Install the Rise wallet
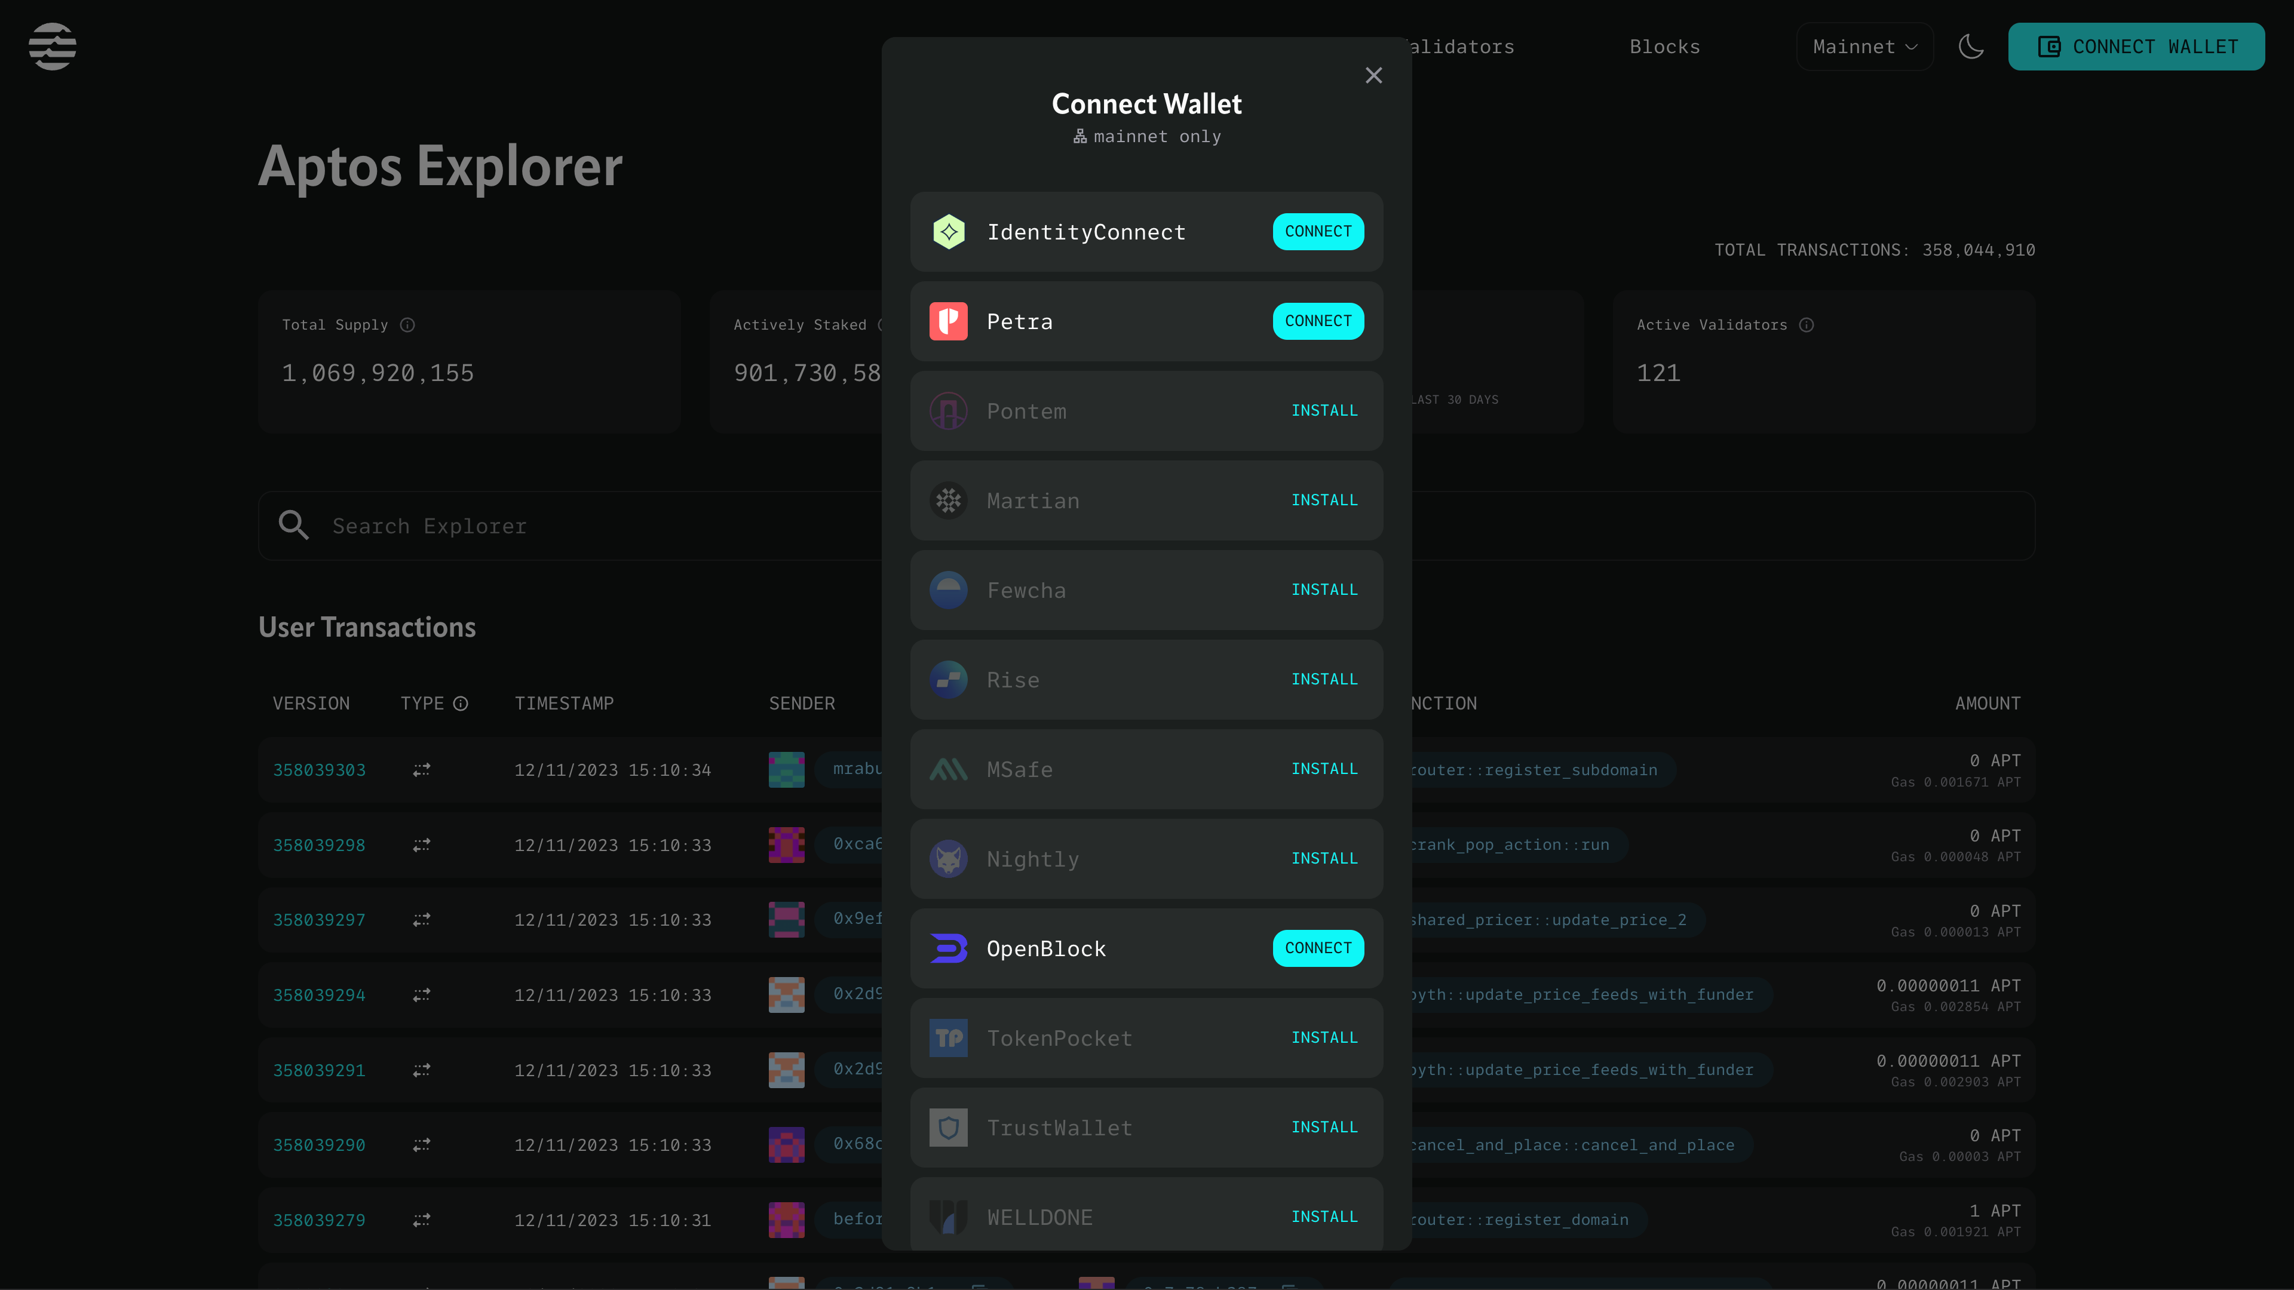The image size is (2294, 1290). (1323, 679)
